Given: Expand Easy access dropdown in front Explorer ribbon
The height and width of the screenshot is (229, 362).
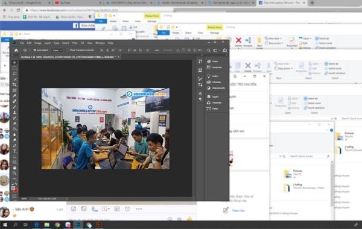Looking at the screenshot, I should pyautogui.click(x=275, y=43).
